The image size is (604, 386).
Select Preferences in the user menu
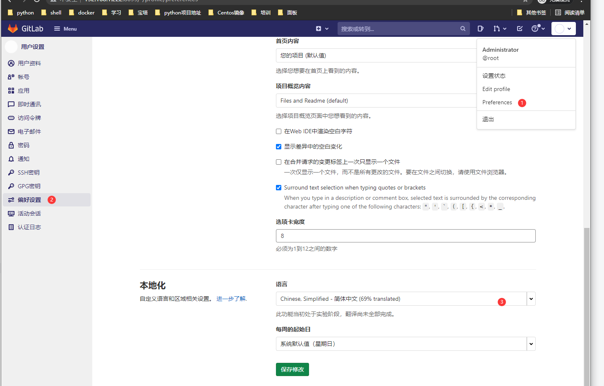coord(497,102)
